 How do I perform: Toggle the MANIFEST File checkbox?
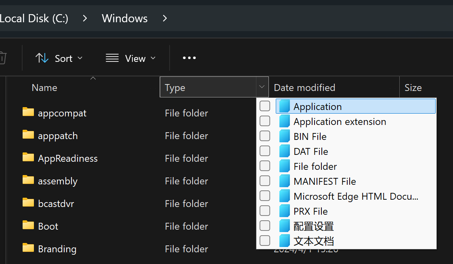coord(265,181)
